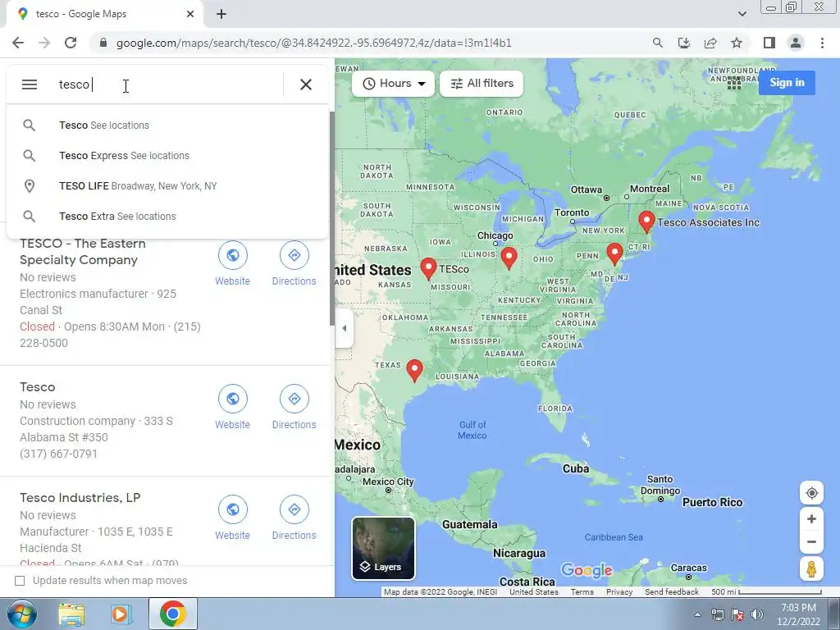Choose the TESO LIFE Broadway suggestion
840x630 pixels.
[167, 186]
